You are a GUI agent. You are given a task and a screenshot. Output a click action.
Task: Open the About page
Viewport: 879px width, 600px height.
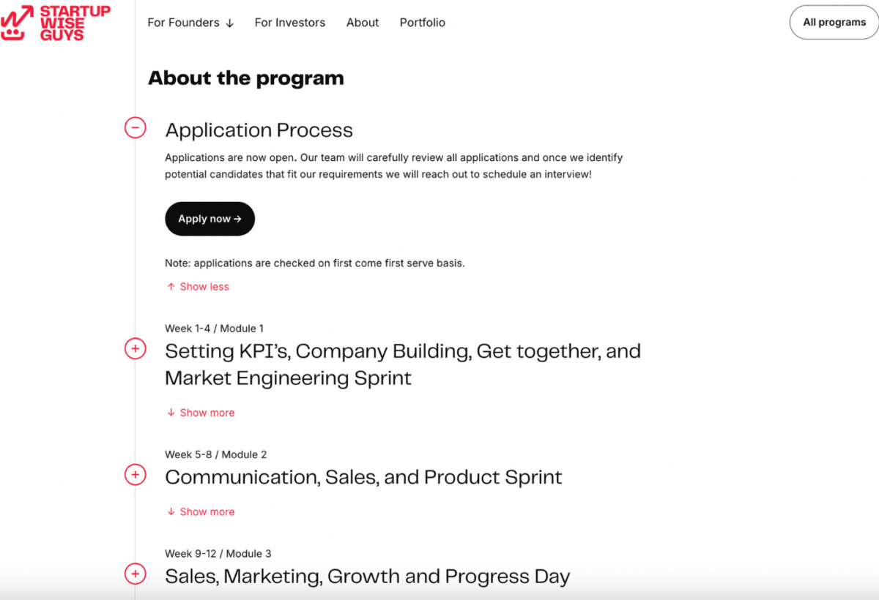click(362, 23)
